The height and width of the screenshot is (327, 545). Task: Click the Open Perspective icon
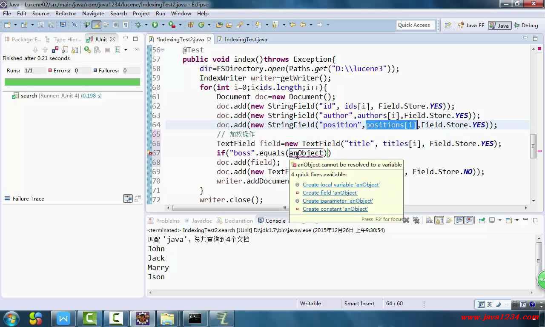pos(447,25)
